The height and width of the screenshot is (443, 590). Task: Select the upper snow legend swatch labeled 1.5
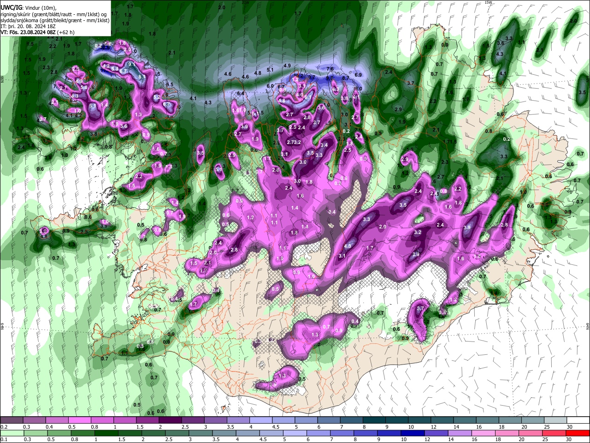point(147,420)
